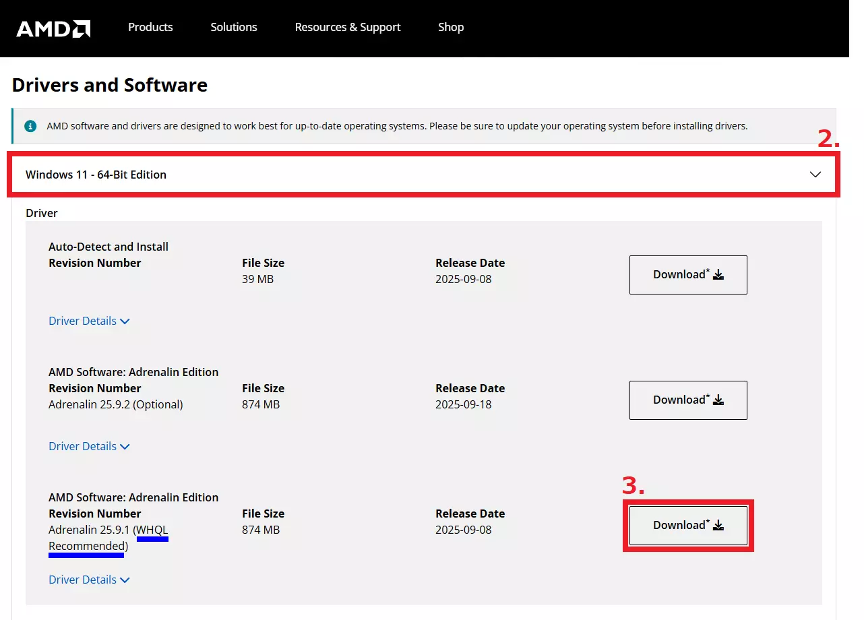Click the Adrenalin 25.9.2 (Optional) revision text
Viewport: 864px width, 620px height.
coord(116,404)
